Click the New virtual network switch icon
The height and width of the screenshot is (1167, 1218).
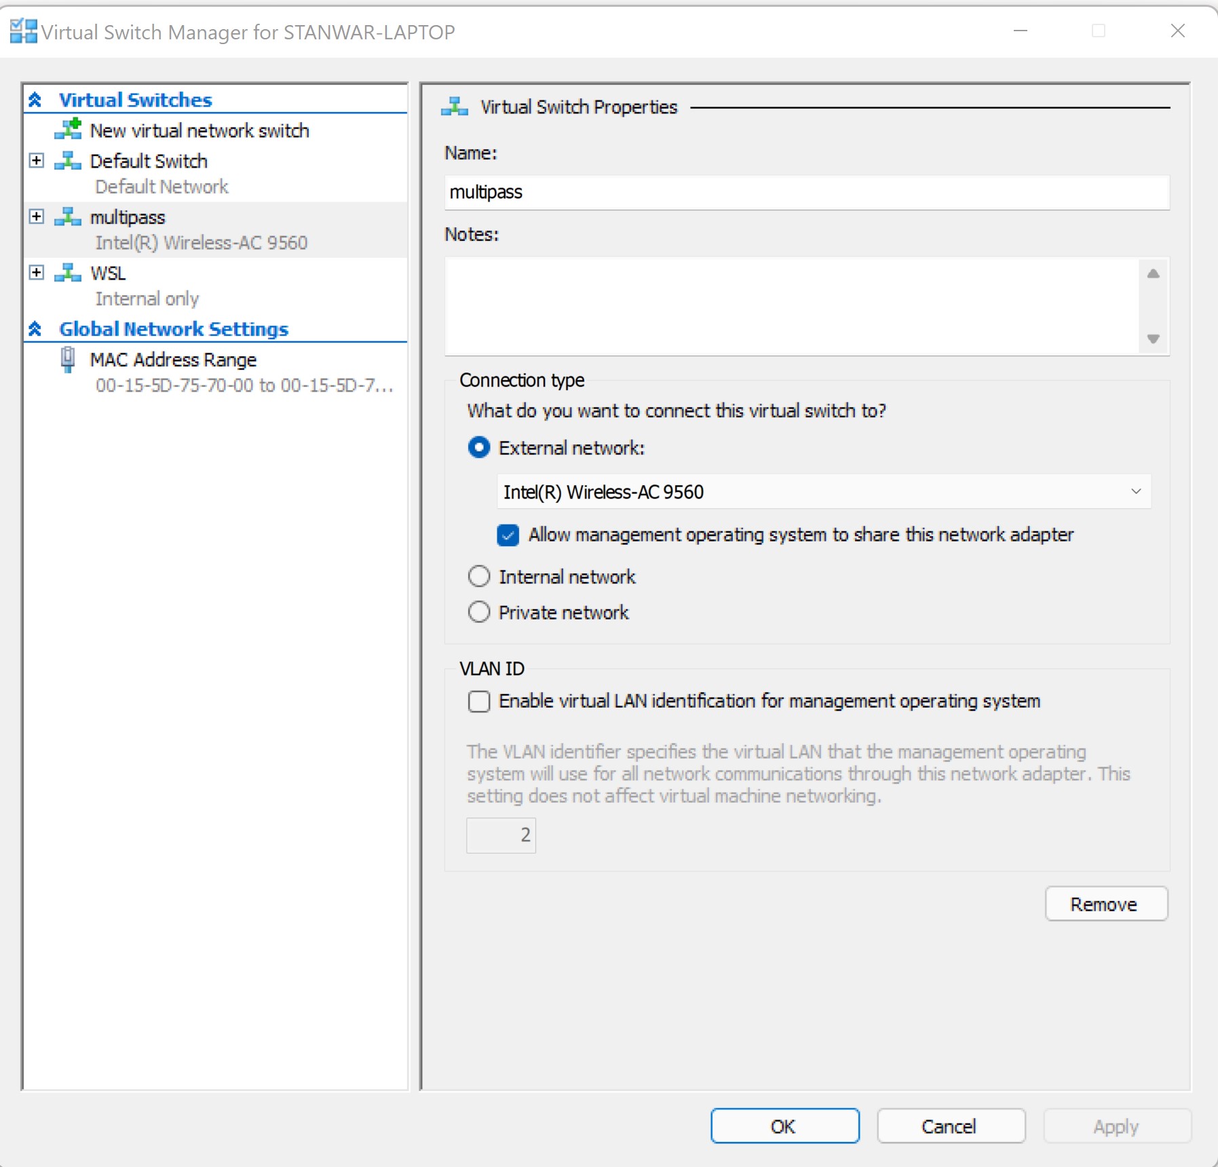[68, 129]
